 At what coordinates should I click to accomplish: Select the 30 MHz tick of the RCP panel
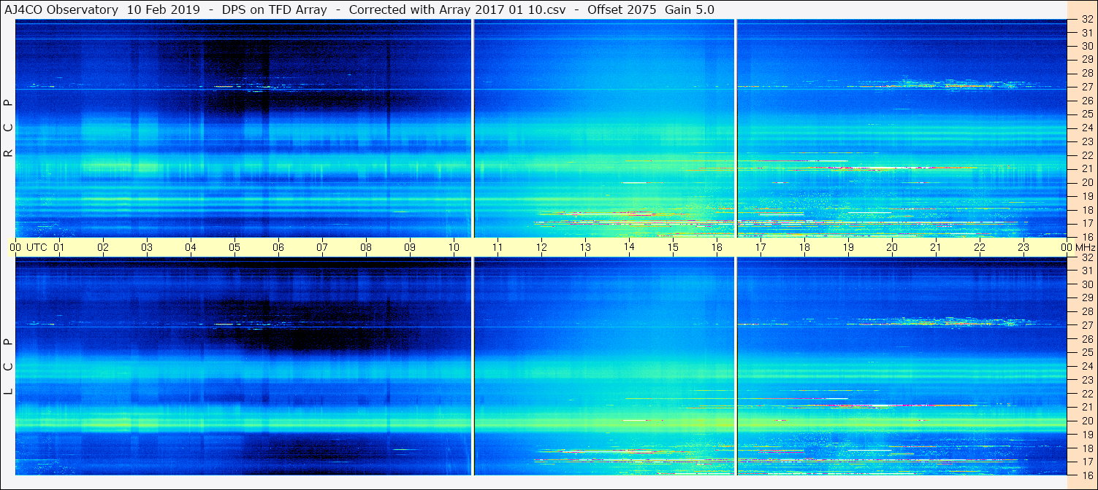[1087, 45]
